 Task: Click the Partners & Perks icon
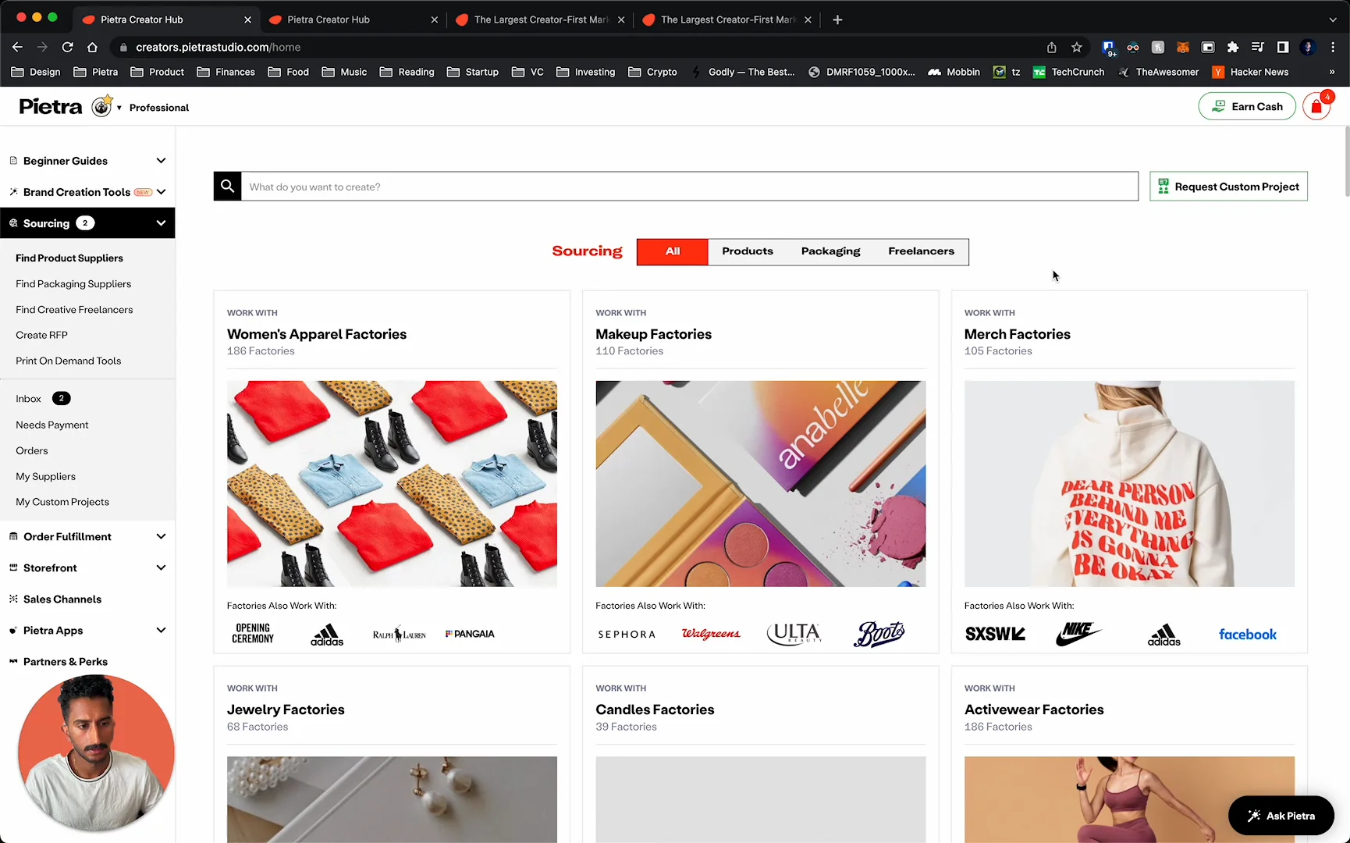(12, 661)
